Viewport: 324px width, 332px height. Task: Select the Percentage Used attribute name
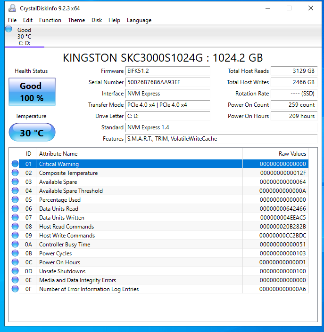pos(60,200)
